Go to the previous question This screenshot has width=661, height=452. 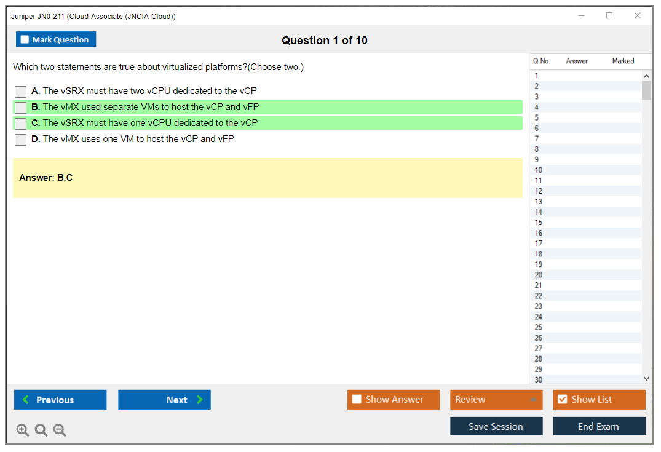point(60,400)
